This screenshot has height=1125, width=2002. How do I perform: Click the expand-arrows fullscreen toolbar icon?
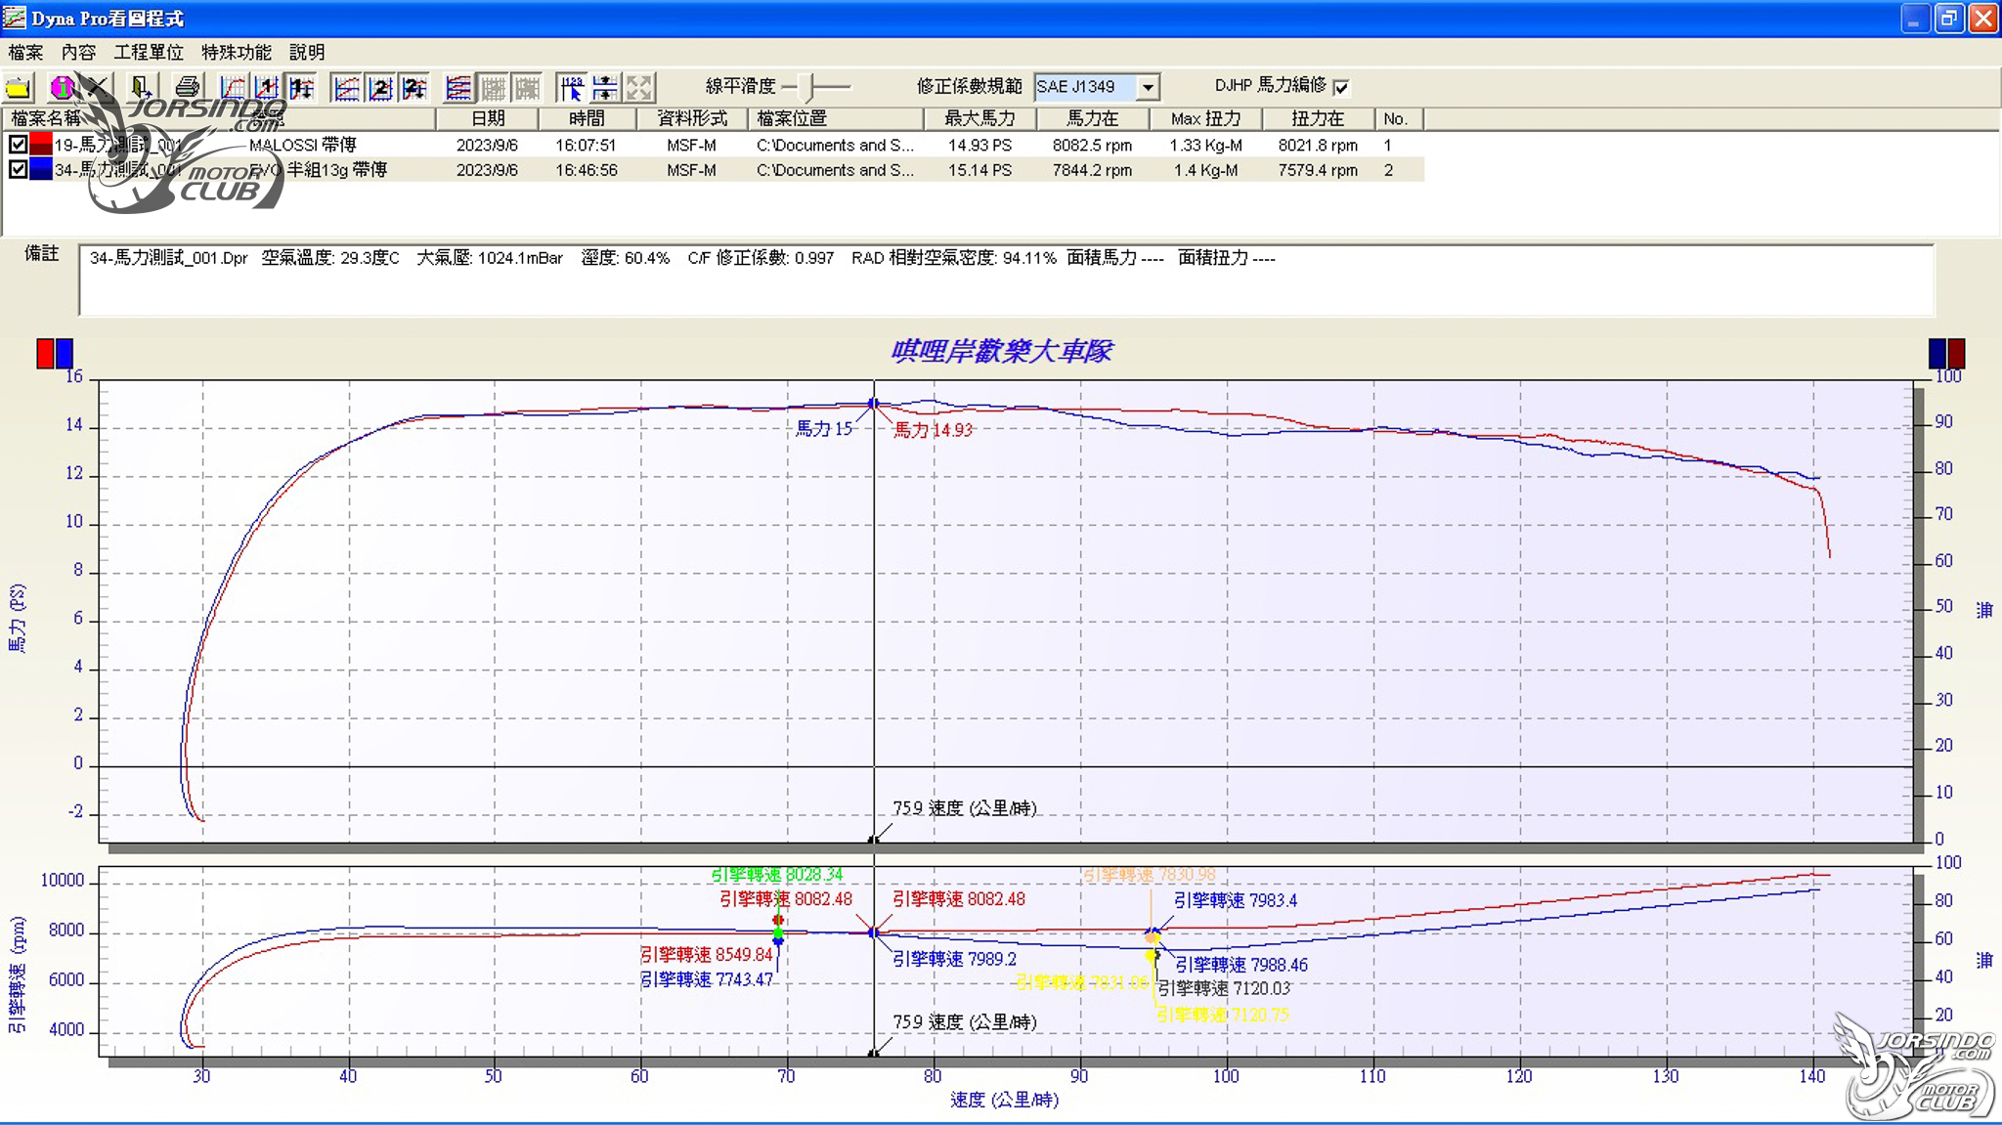click(640, 88)
